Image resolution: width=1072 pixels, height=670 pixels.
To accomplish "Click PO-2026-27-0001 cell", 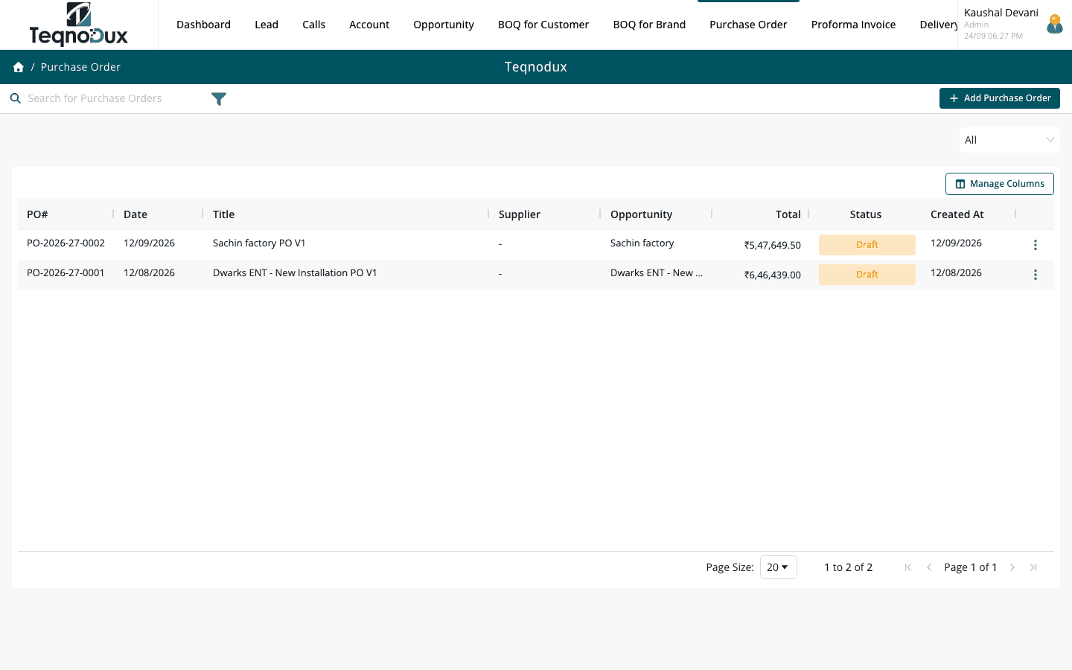I will 66,273.
